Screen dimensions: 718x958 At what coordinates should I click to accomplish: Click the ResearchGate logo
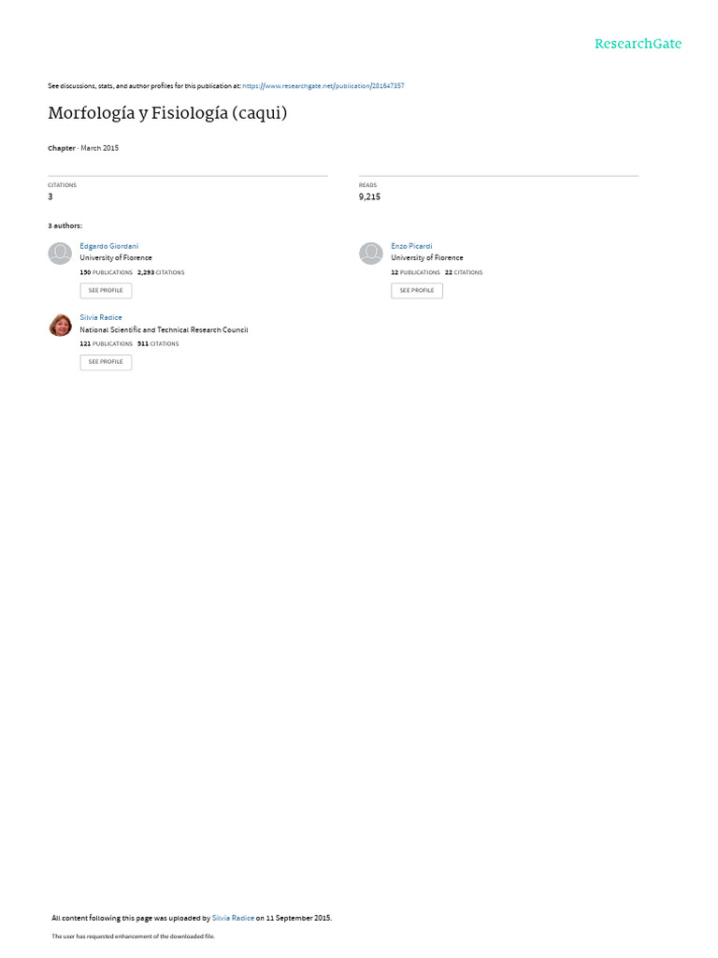click(x=638, y=43)
